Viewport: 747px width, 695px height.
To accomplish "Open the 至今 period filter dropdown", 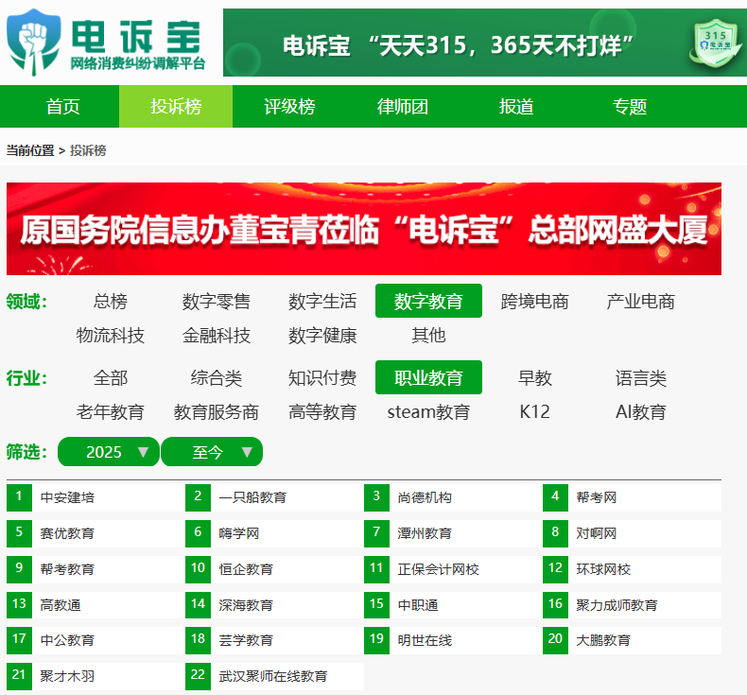I will click(212, 452).
